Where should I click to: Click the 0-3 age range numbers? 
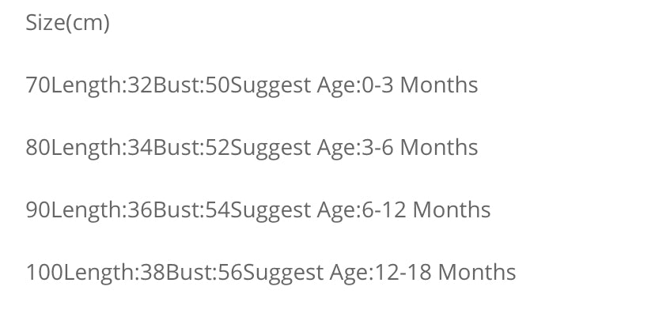tap(377, 85)
